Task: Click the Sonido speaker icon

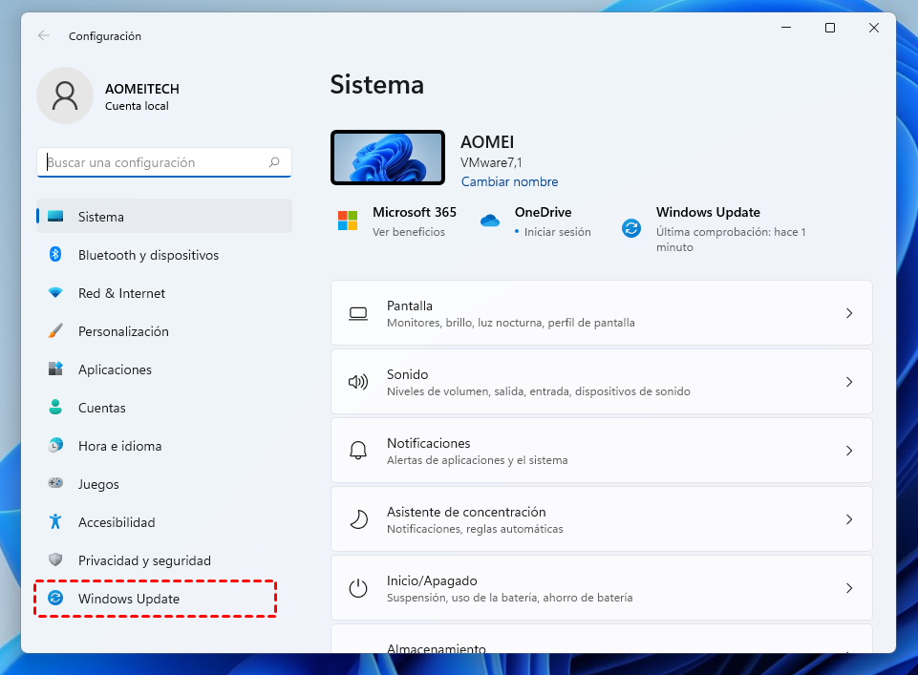Action: click(358, 381)
